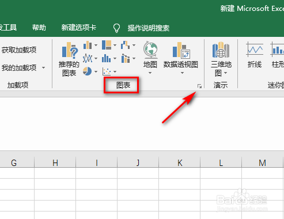Insert pie or doughnut chart icon
Image resolution: width=284 pixels, height=219 pixels.
(87, 71)
